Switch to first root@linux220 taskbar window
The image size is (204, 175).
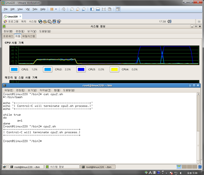[26, 167]
